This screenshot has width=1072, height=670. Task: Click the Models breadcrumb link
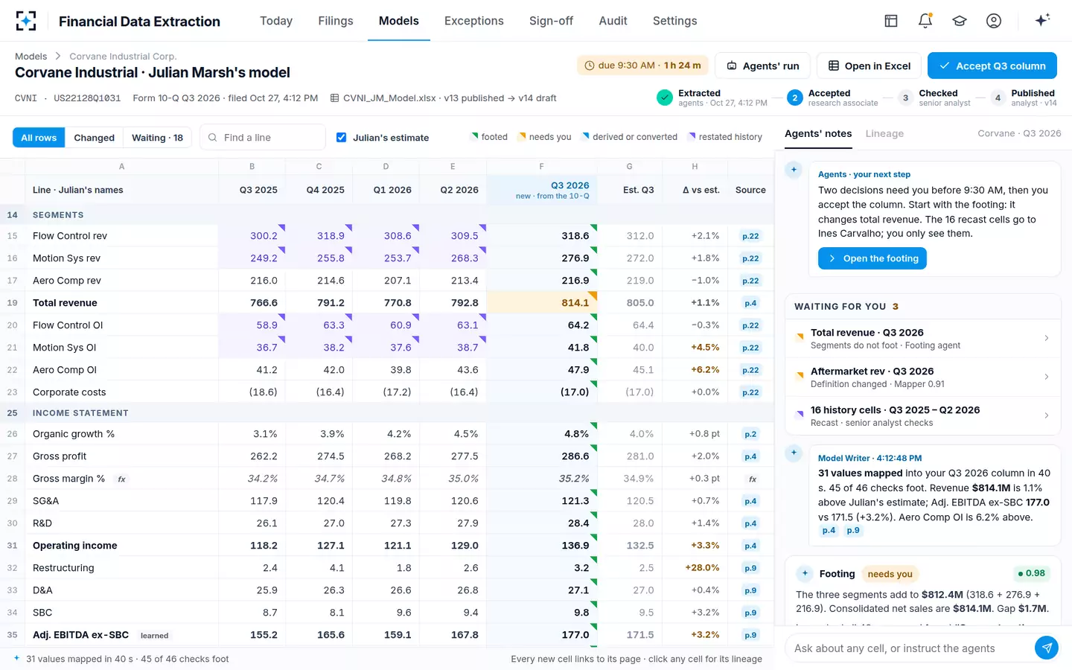(x=31, y=57)
